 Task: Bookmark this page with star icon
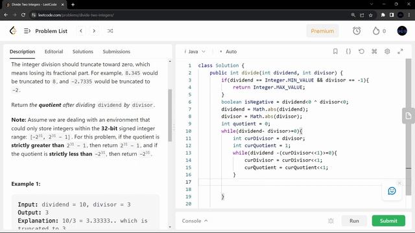coord(370,15)
